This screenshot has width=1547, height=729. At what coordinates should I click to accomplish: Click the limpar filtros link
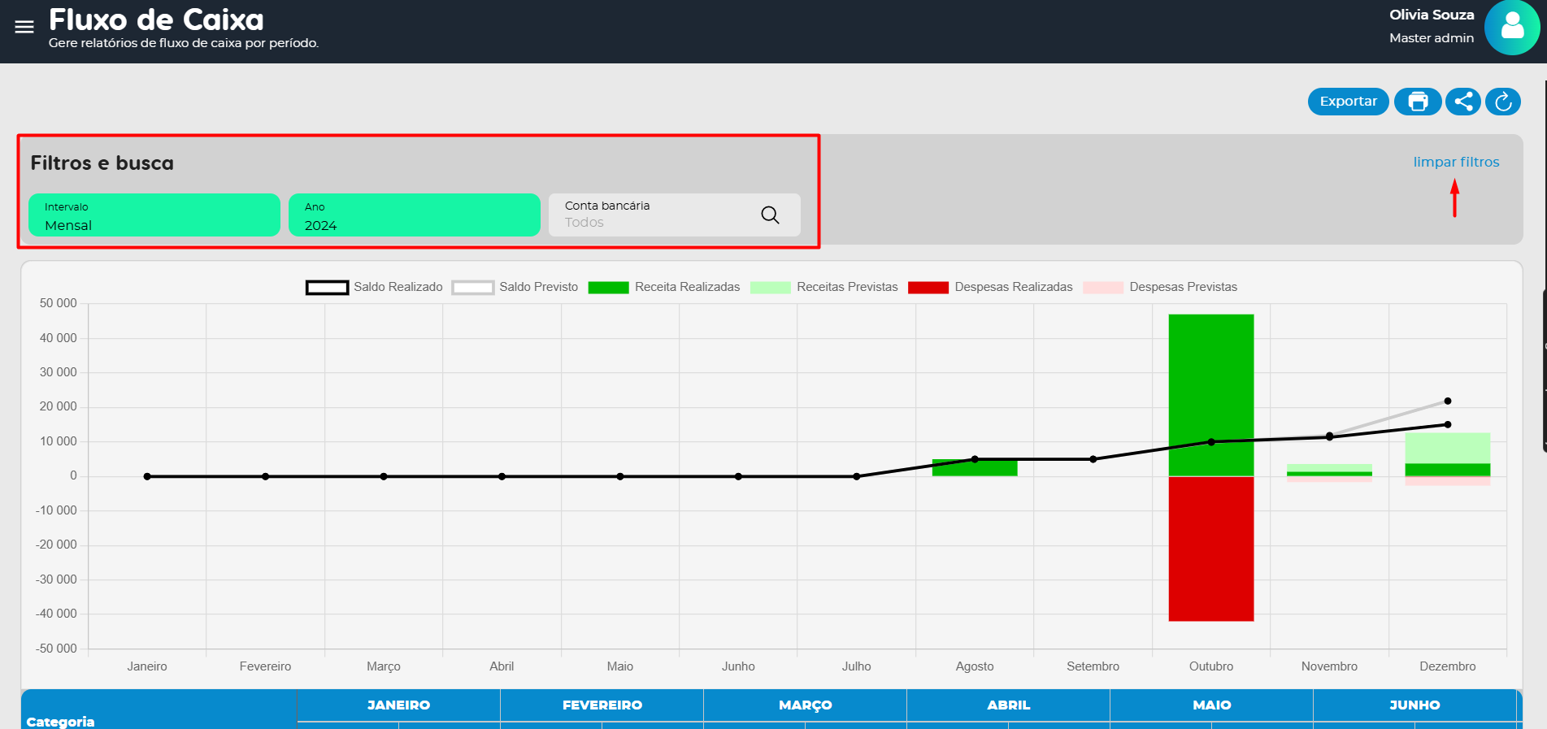(x=1456, y=162)
